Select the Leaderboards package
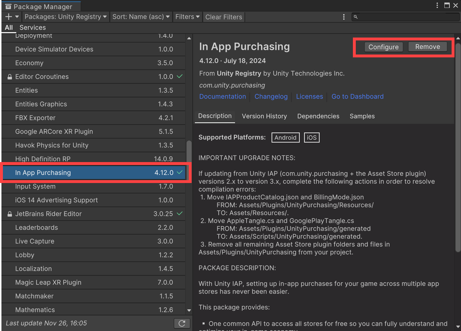Viewport: 461px width, 331px height. [93, 228]
